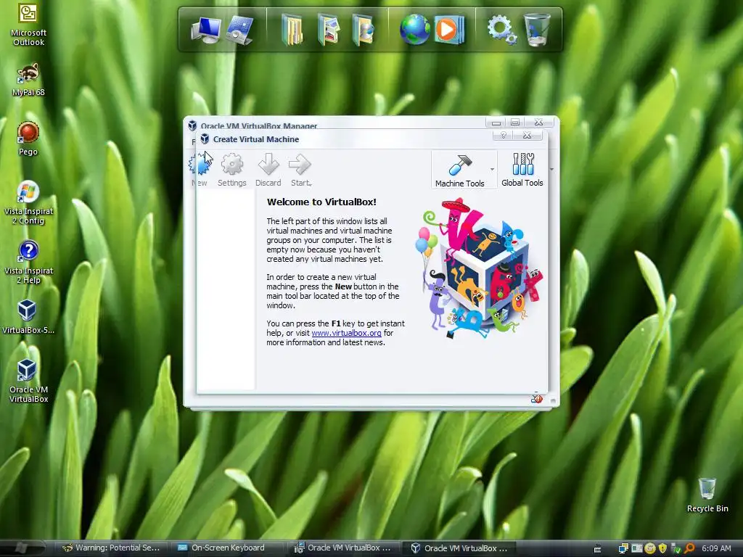Click the network computers tray icon
This screenshot has height=557, width=743.
[623, 548]
